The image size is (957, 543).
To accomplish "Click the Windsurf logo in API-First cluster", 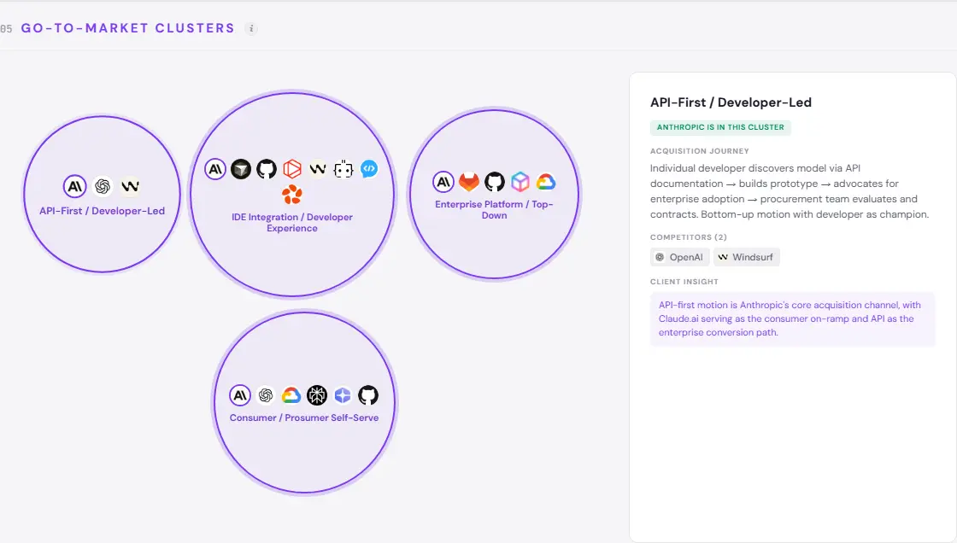I will click(x=130, y=186).
